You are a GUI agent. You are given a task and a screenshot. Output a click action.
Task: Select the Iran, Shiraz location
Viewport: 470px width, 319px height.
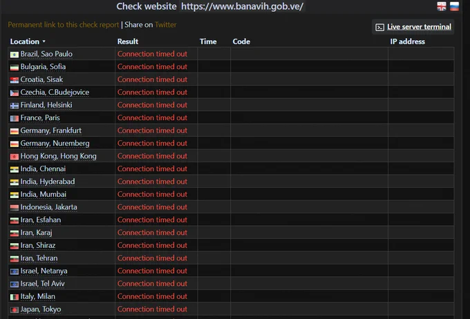point(38,245)
